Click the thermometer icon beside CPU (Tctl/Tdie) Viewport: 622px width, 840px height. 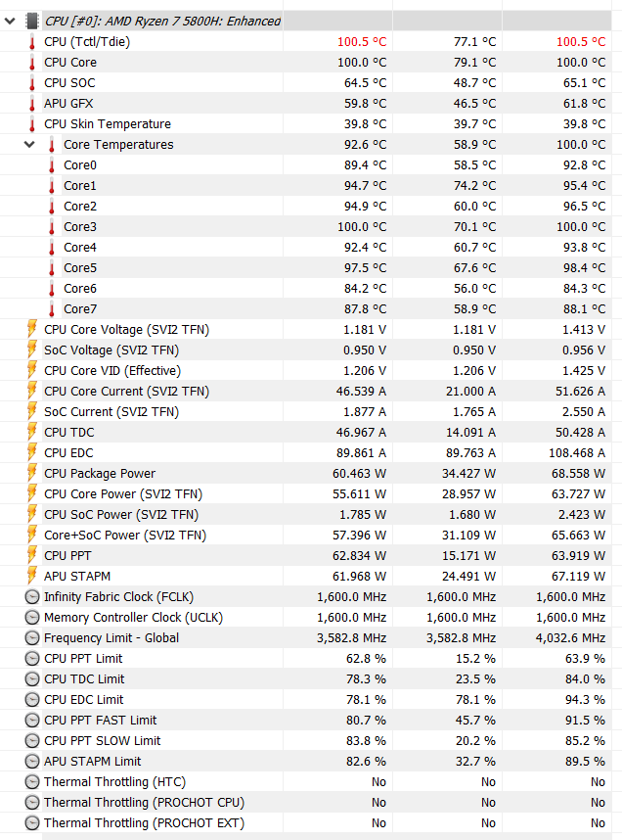(x=31, y=42)
